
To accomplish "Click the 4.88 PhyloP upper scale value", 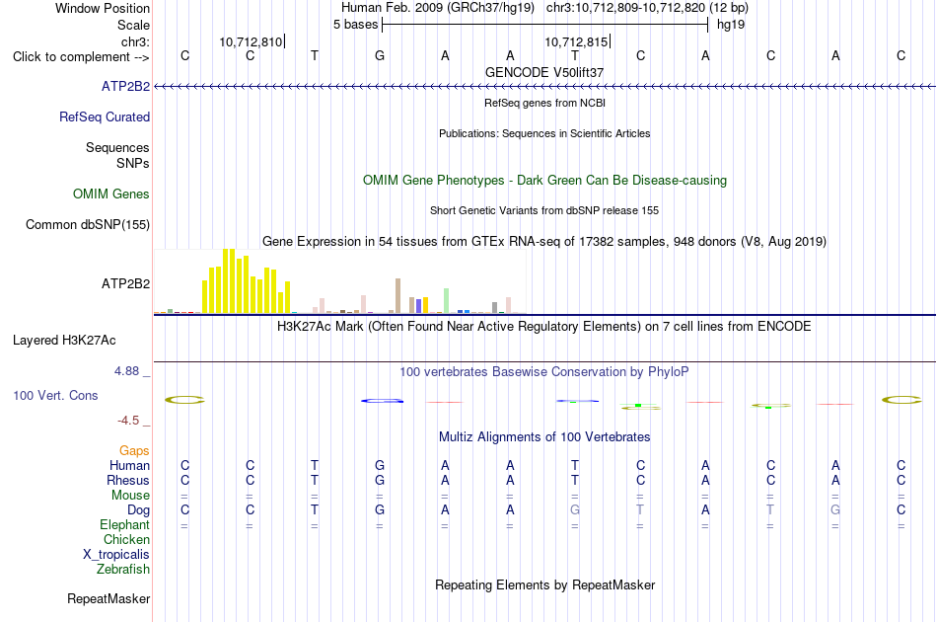I will [126, 371].
